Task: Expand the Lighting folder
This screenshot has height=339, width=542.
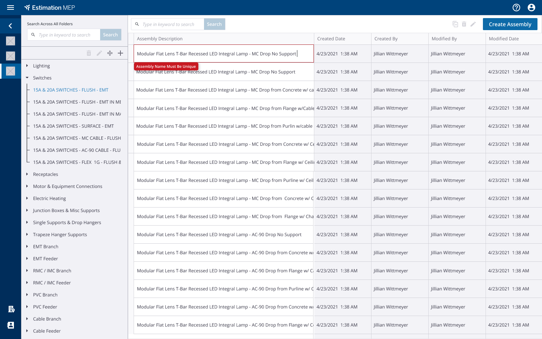Action: (27, 66)
